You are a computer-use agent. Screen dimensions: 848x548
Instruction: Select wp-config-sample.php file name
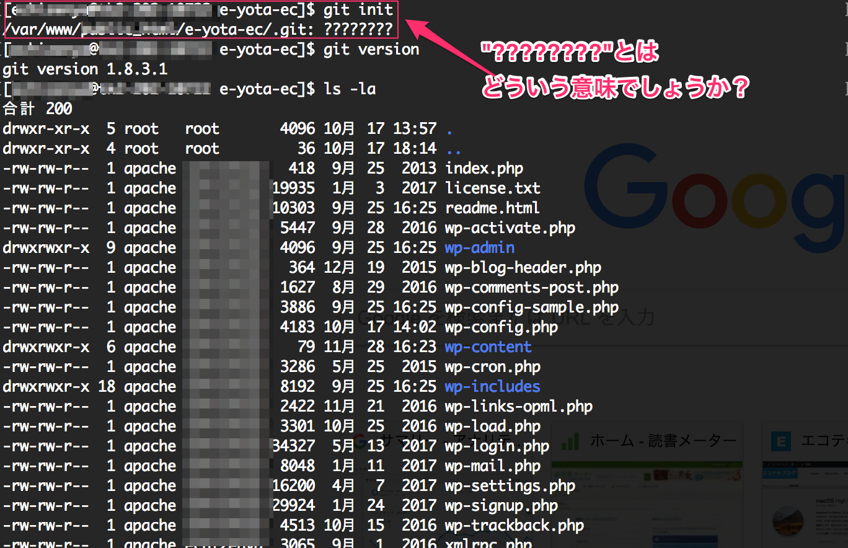[532, 307]
